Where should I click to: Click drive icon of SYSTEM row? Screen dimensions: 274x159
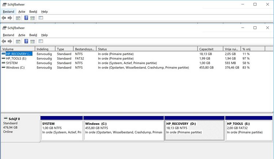pos(4,63)
